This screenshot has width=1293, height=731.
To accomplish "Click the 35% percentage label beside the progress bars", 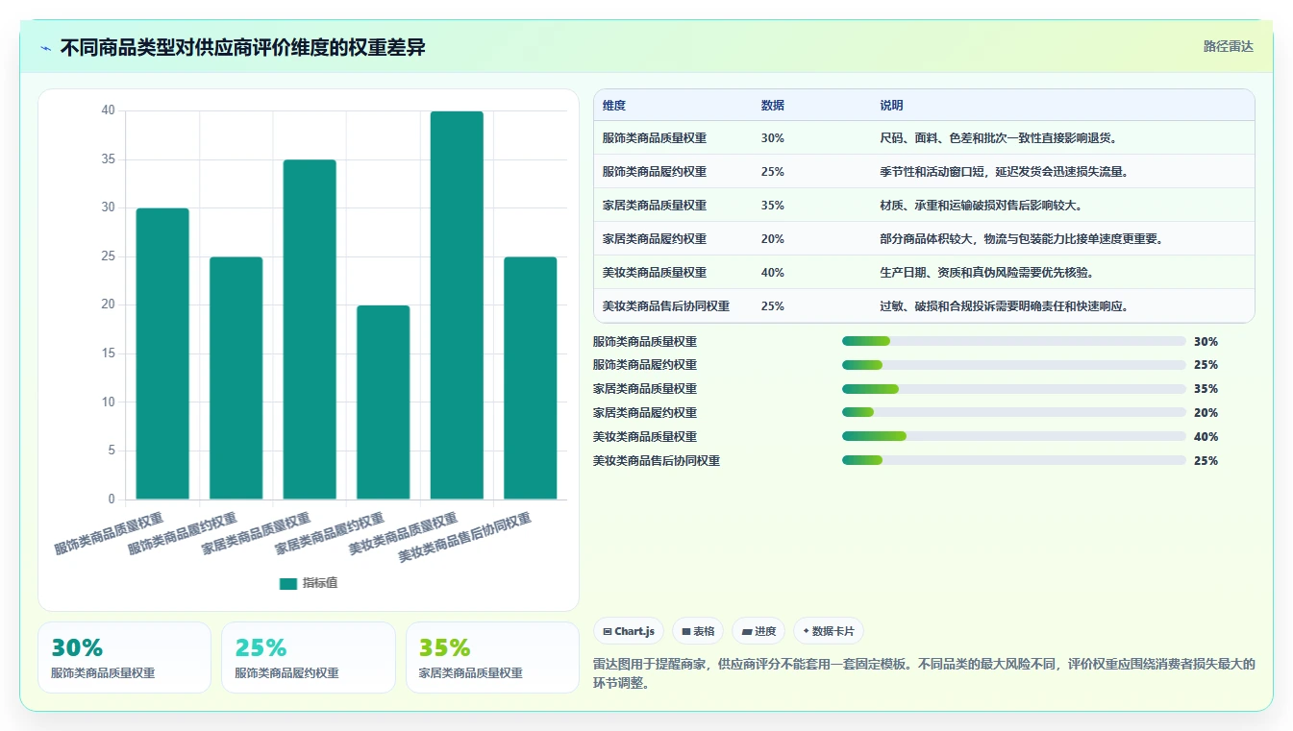I will coord(1206,389).
